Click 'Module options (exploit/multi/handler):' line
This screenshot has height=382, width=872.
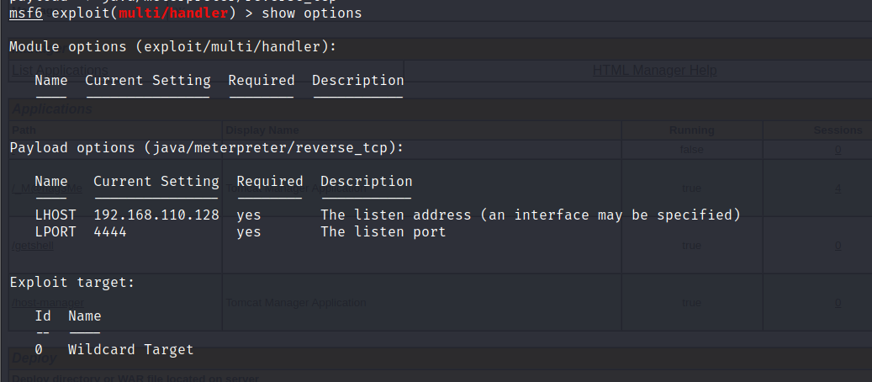[173, 47]
